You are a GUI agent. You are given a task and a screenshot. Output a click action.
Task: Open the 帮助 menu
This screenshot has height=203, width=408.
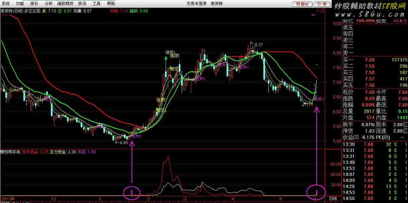(x=111, y=3)
